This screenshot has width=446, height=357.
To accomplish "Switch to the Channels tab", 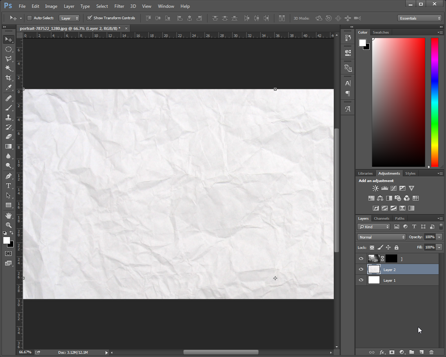I will click(x=381, y=218).
